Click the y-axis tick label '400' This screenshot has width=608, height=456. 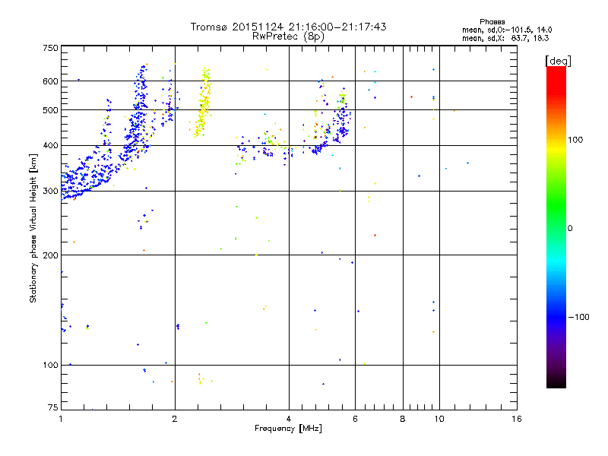coord(50,146)
